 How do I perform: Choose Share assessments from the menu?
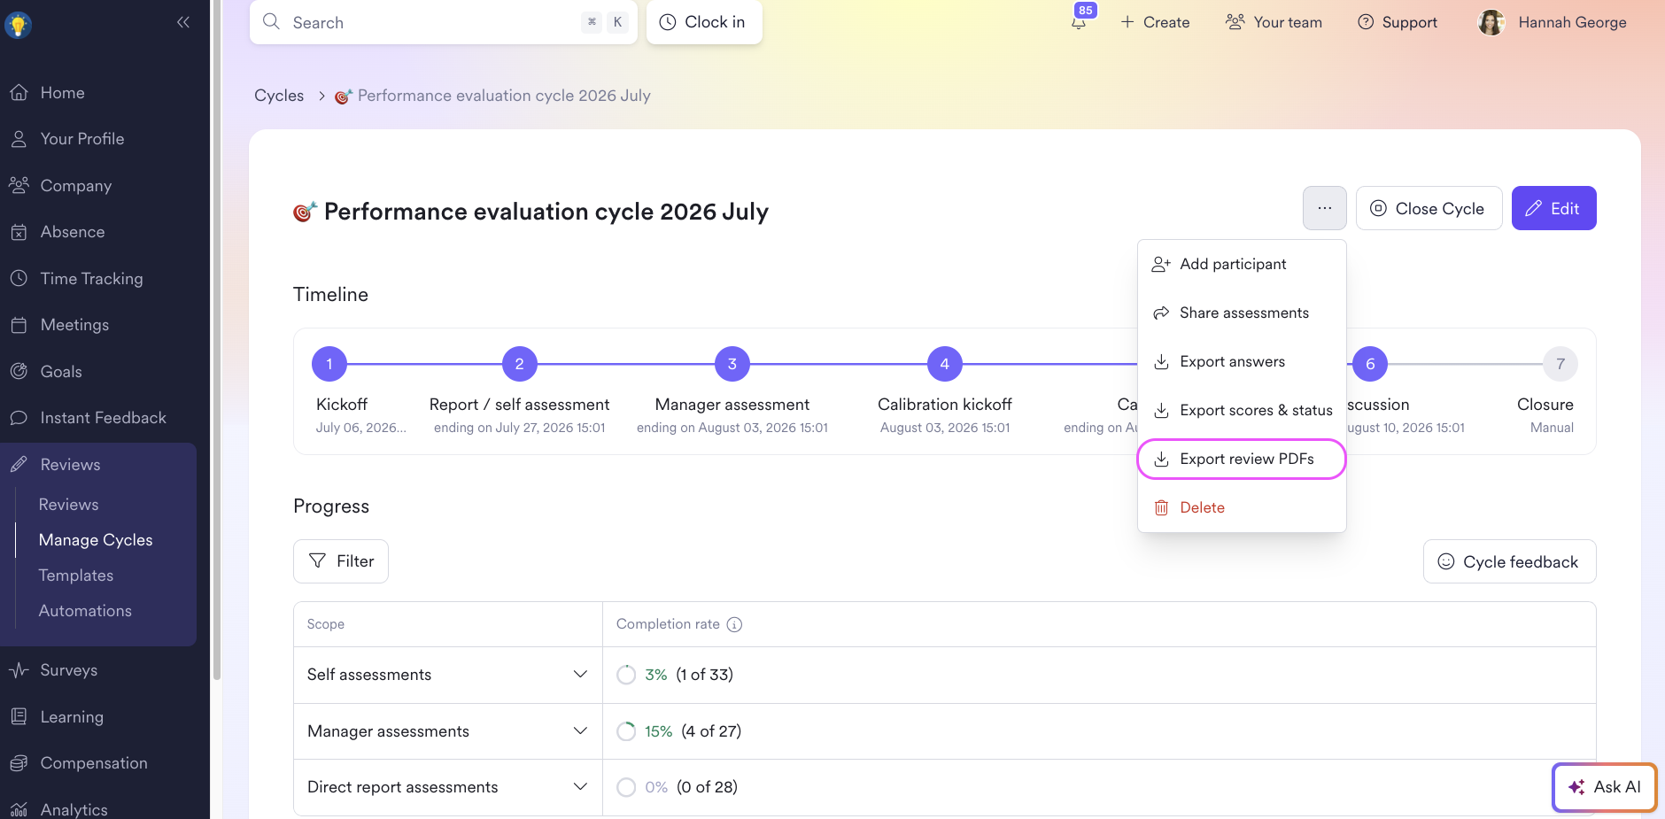pyautogui.click(x=1242, y=313)
